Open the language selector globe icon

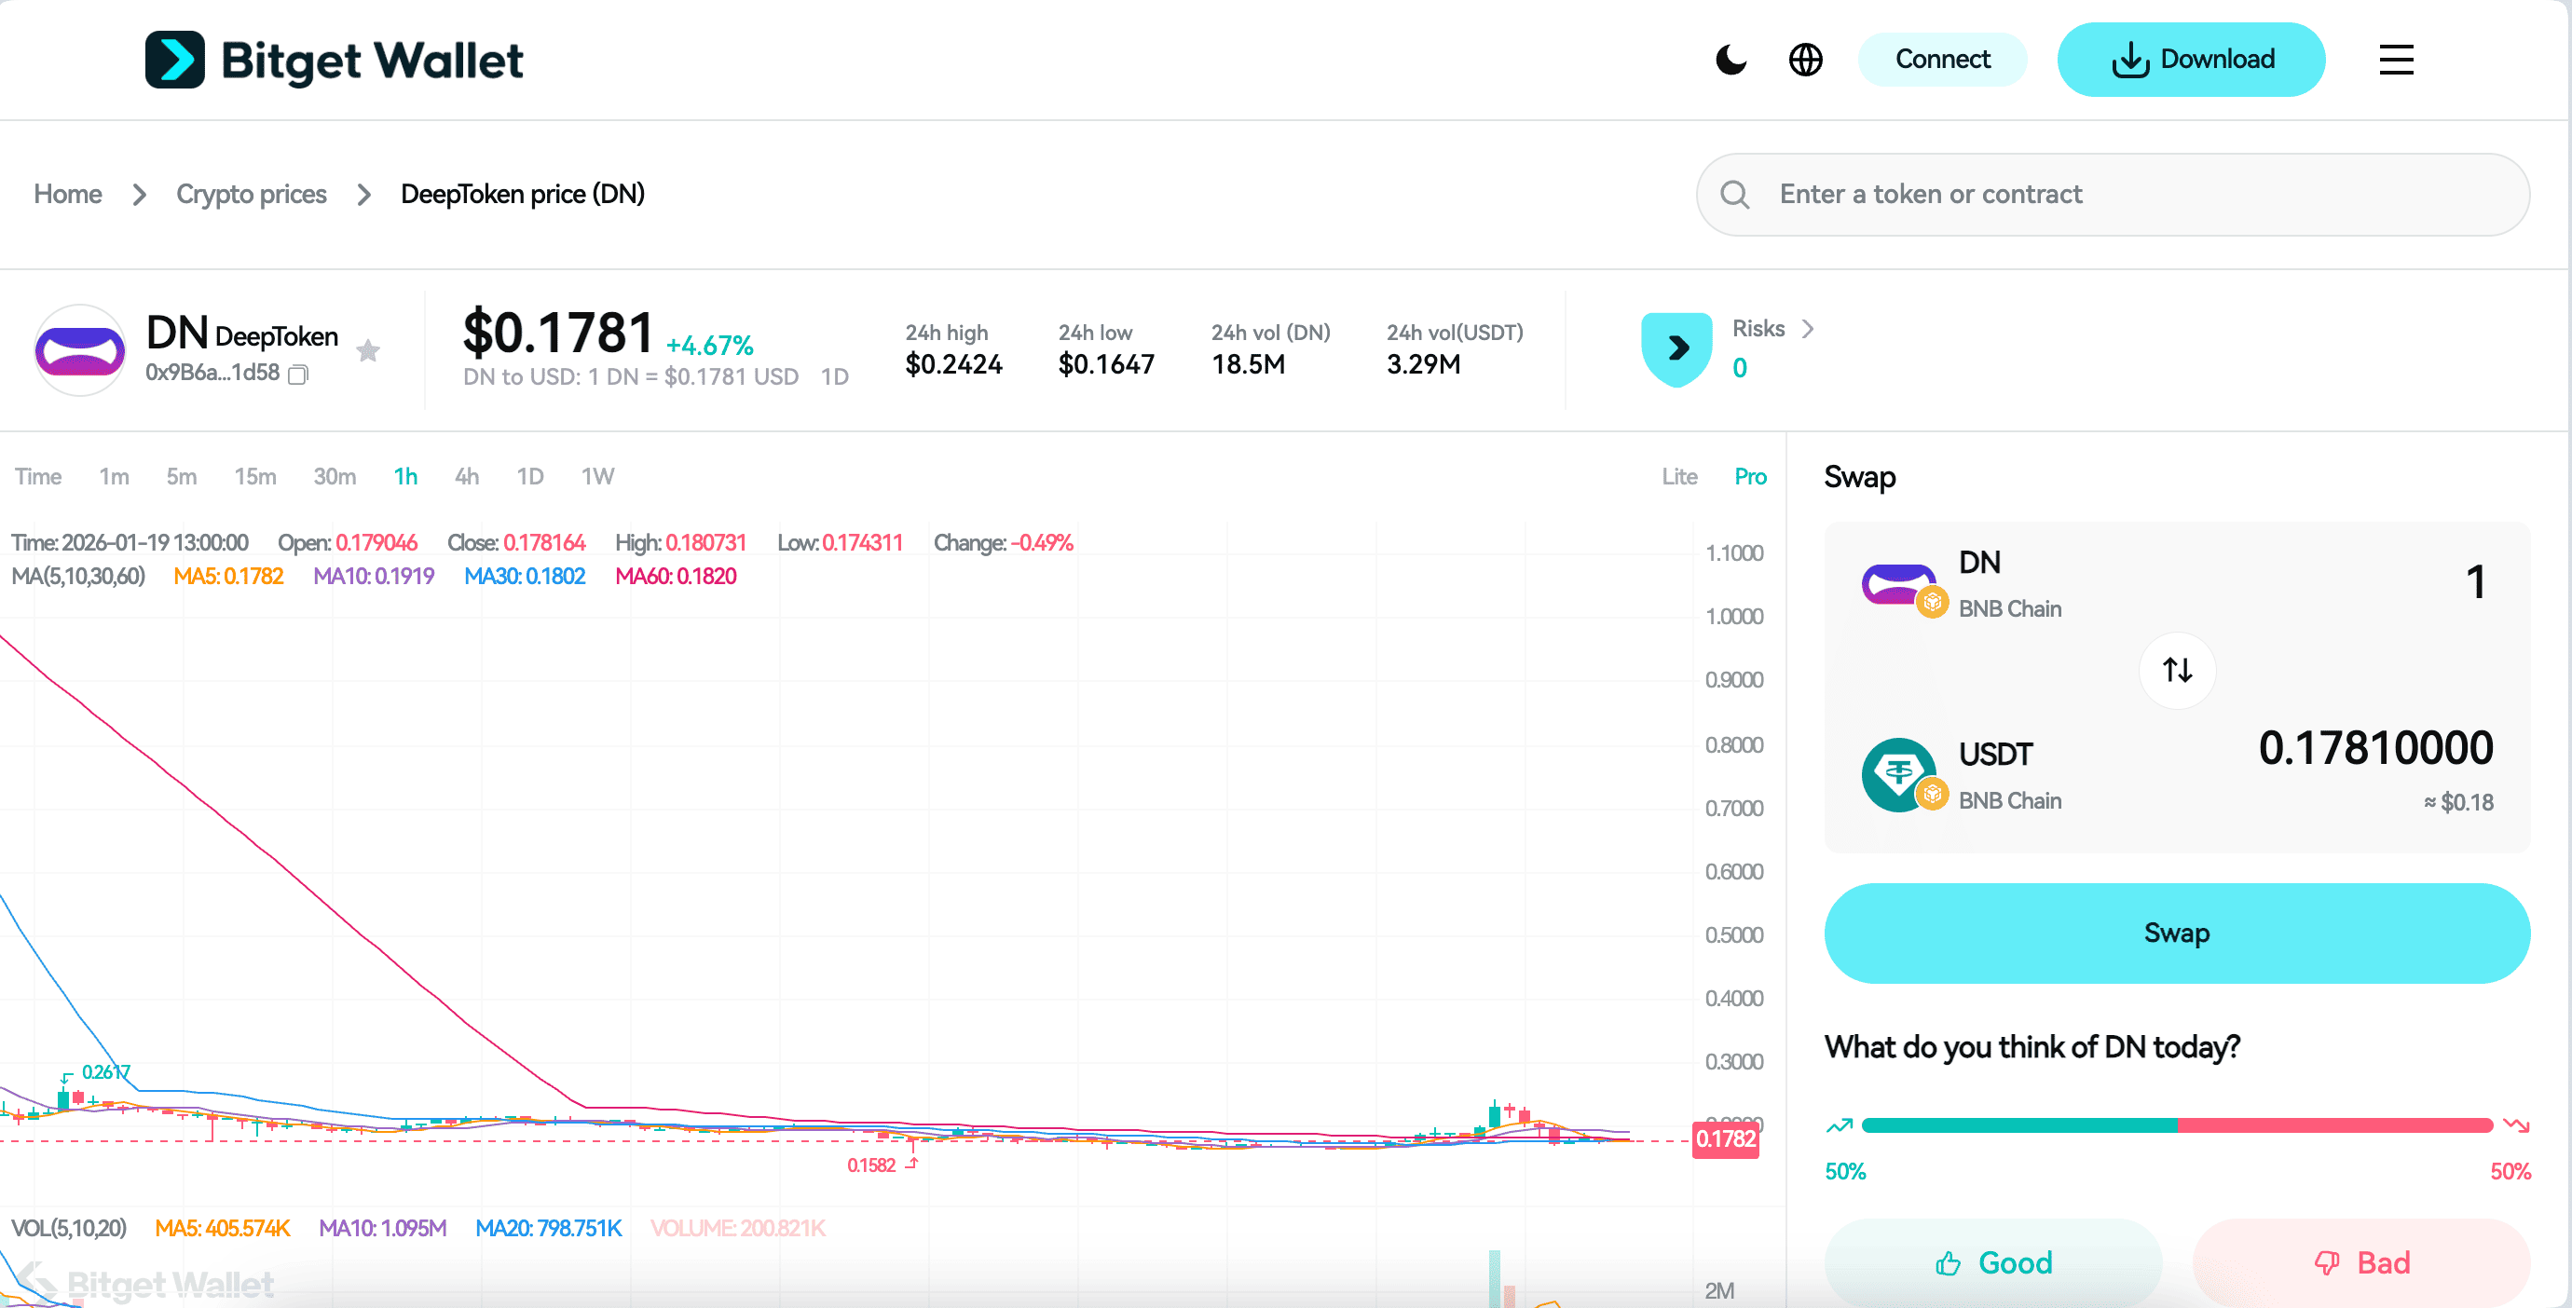1806,60
